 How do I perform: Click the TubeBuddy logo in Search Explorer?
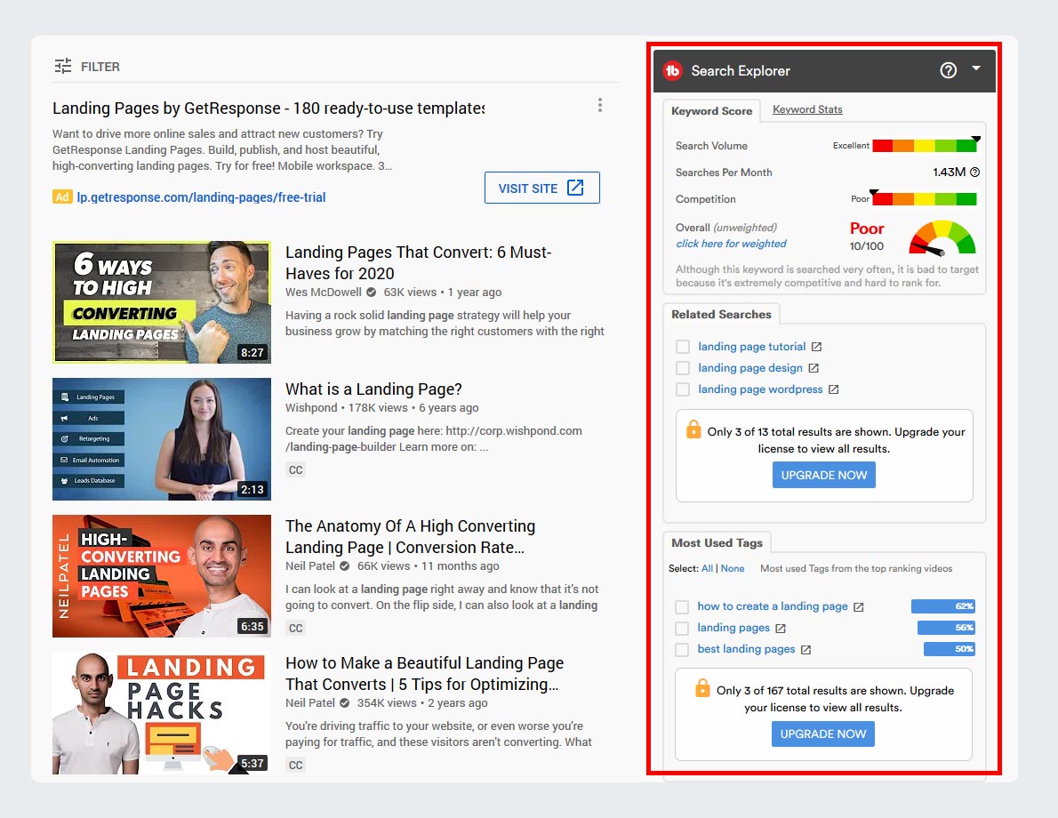pyautogui.click(x=673, y=71)
